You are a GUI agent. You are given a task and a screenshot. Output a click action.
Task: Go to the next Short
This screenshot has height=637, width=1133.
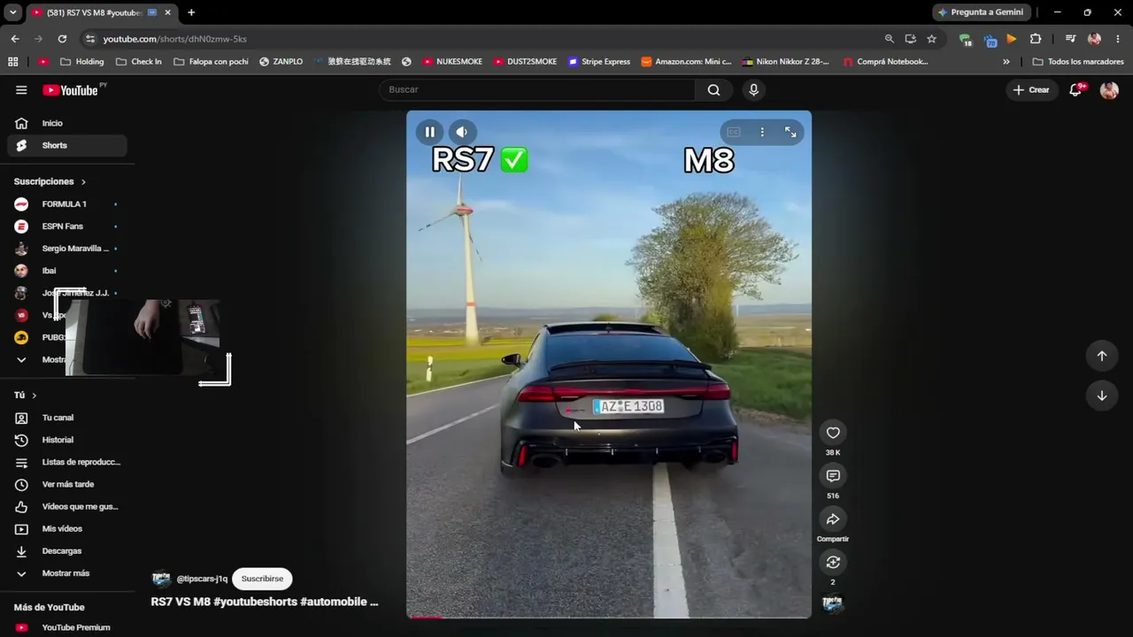click(1102, 395)
